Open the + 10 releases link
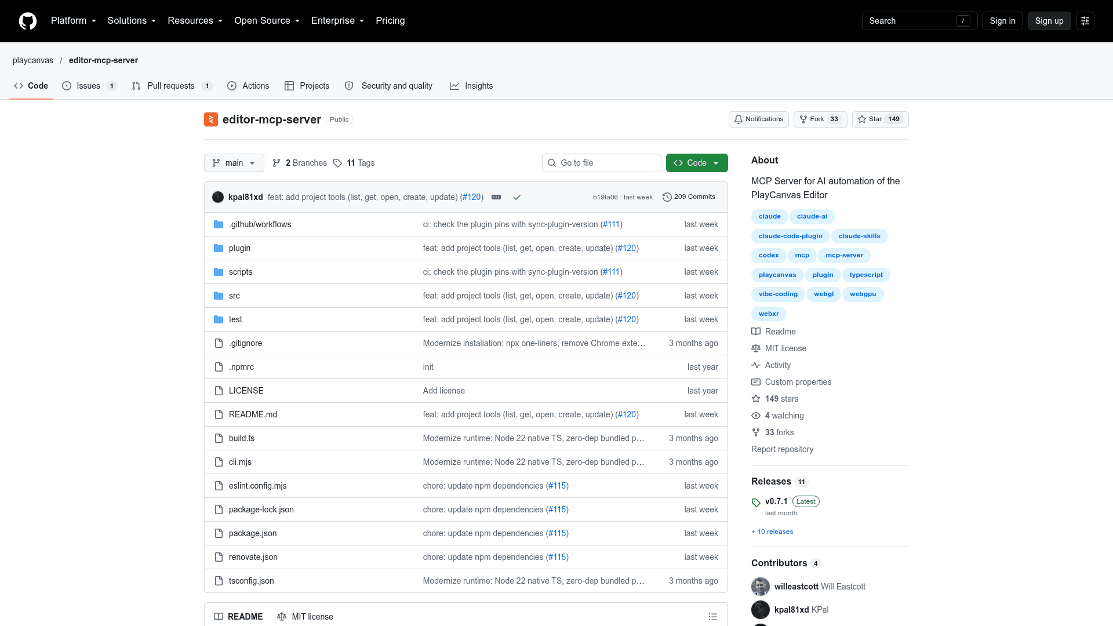 coord(772,532)
